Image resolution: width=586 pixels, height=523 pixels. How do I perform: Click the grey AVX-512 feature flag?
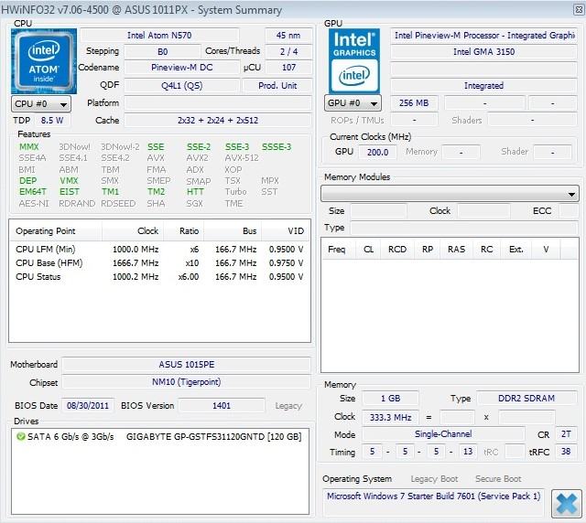pyautogui.click(x=242, y=158)
